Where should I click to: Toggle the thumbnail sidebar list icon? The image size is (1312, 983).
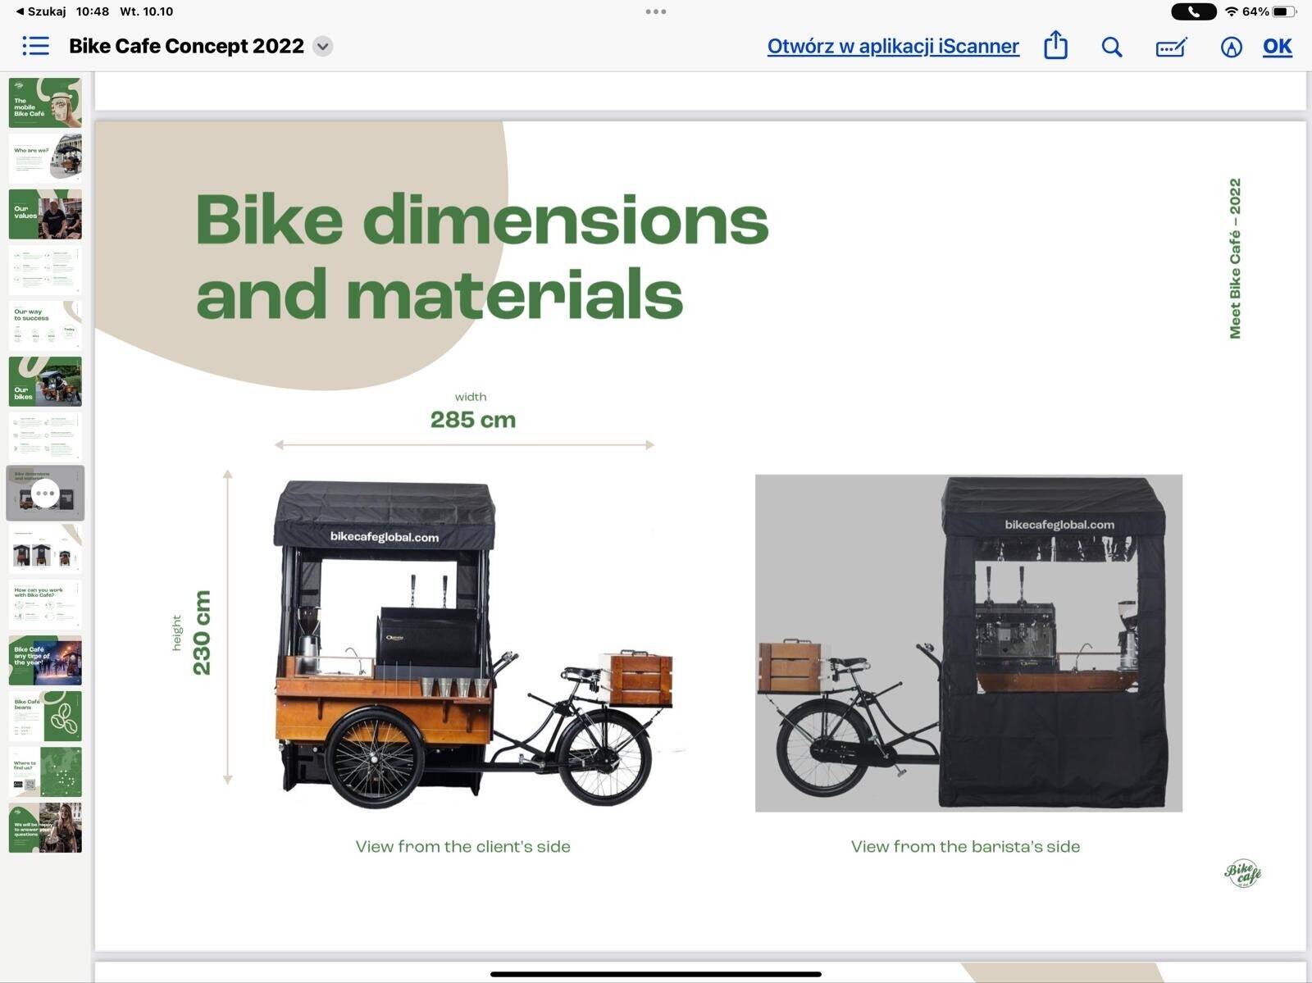(35, 46)
